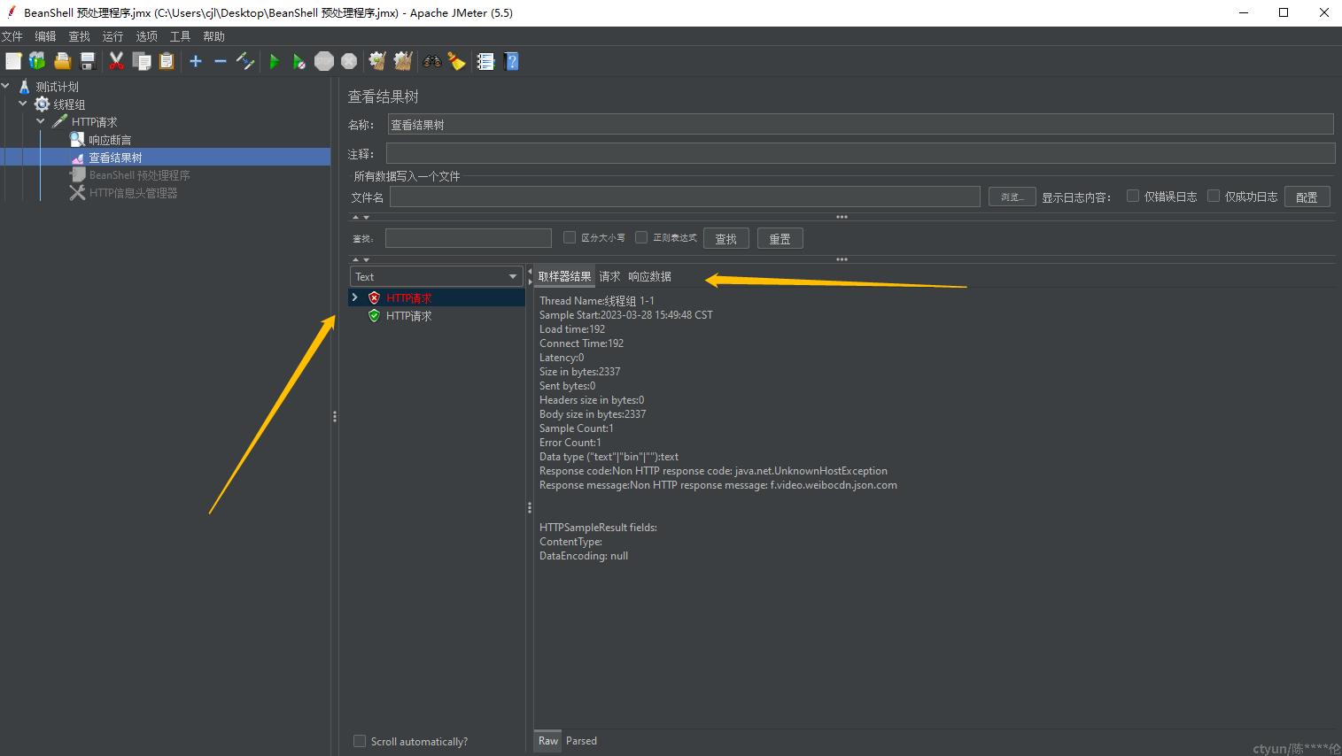The image size is (1342, 756).
Task: Click the 查找 search button
Action: (726, 238)
